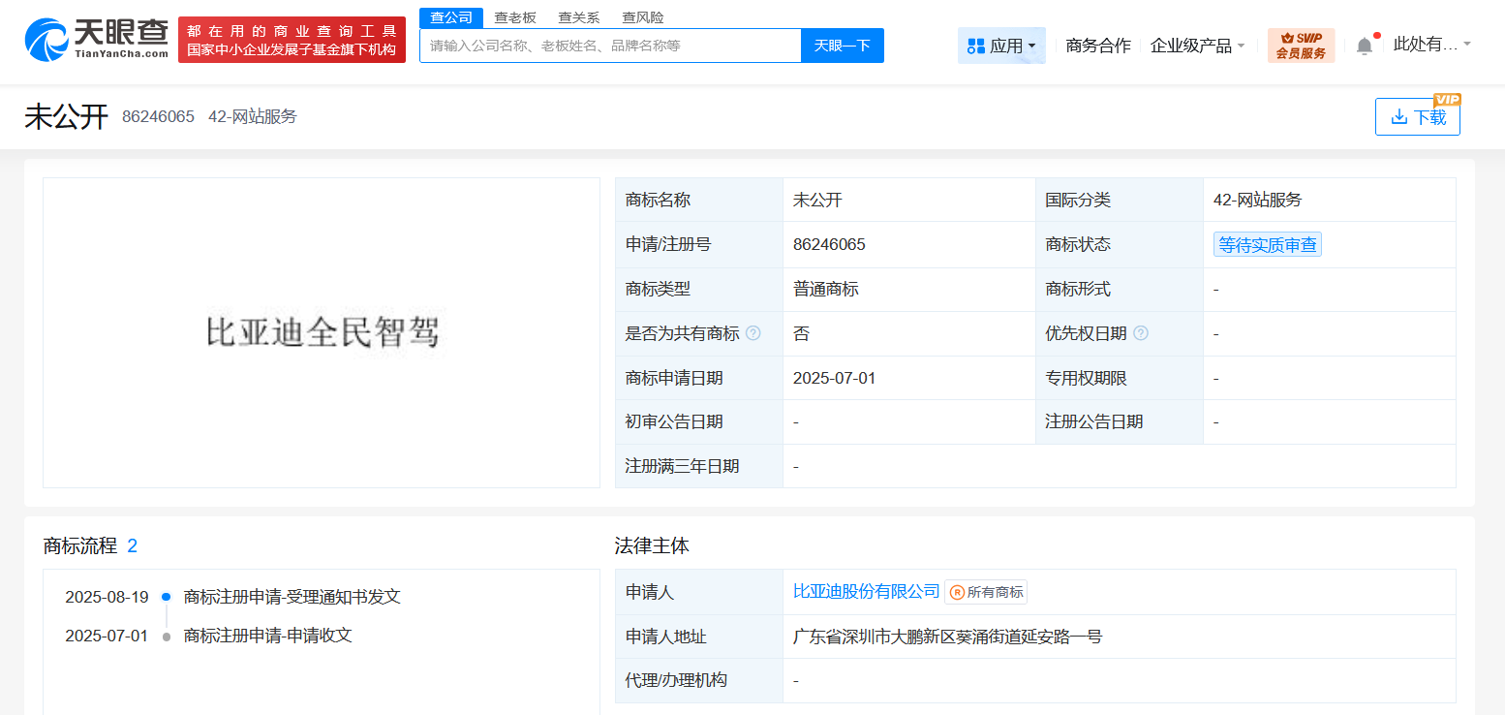The height and width of the screenshot is (715, 1505).
Task: Click the blue apps grid icon beside 应用
Action: pyautogui.click(x=977, y=45)
